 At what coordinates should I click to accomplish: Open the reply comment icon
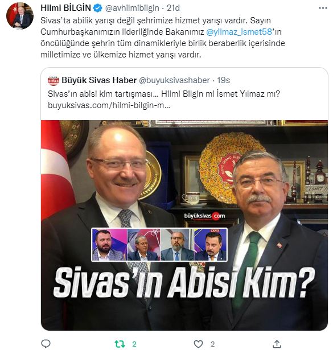pyautogui.click(x=46, y=344)
